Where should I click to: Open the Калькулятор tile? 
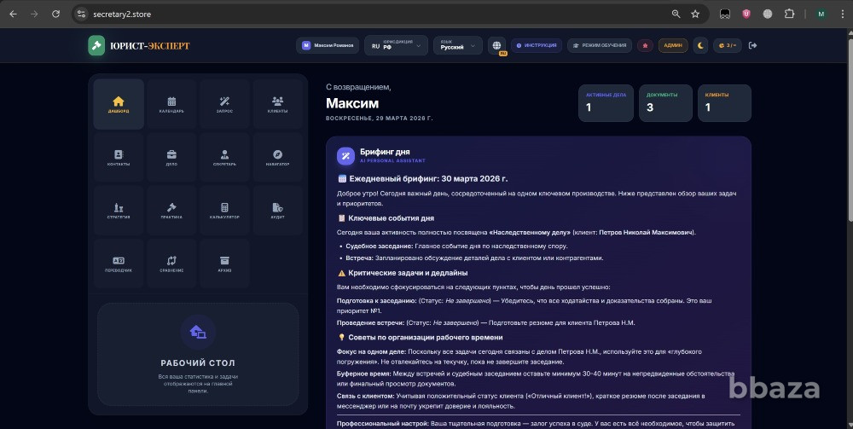coord(224,211)
